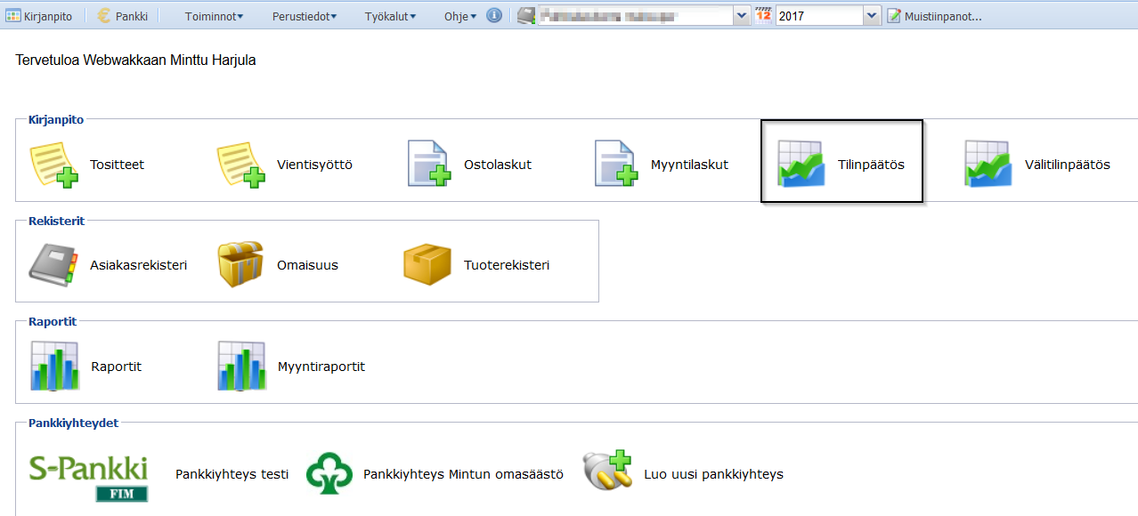Screen dimensions: 1138x516
Task: Expand the Toiminnot dropdown menu
Action: [x=215, y=16]
